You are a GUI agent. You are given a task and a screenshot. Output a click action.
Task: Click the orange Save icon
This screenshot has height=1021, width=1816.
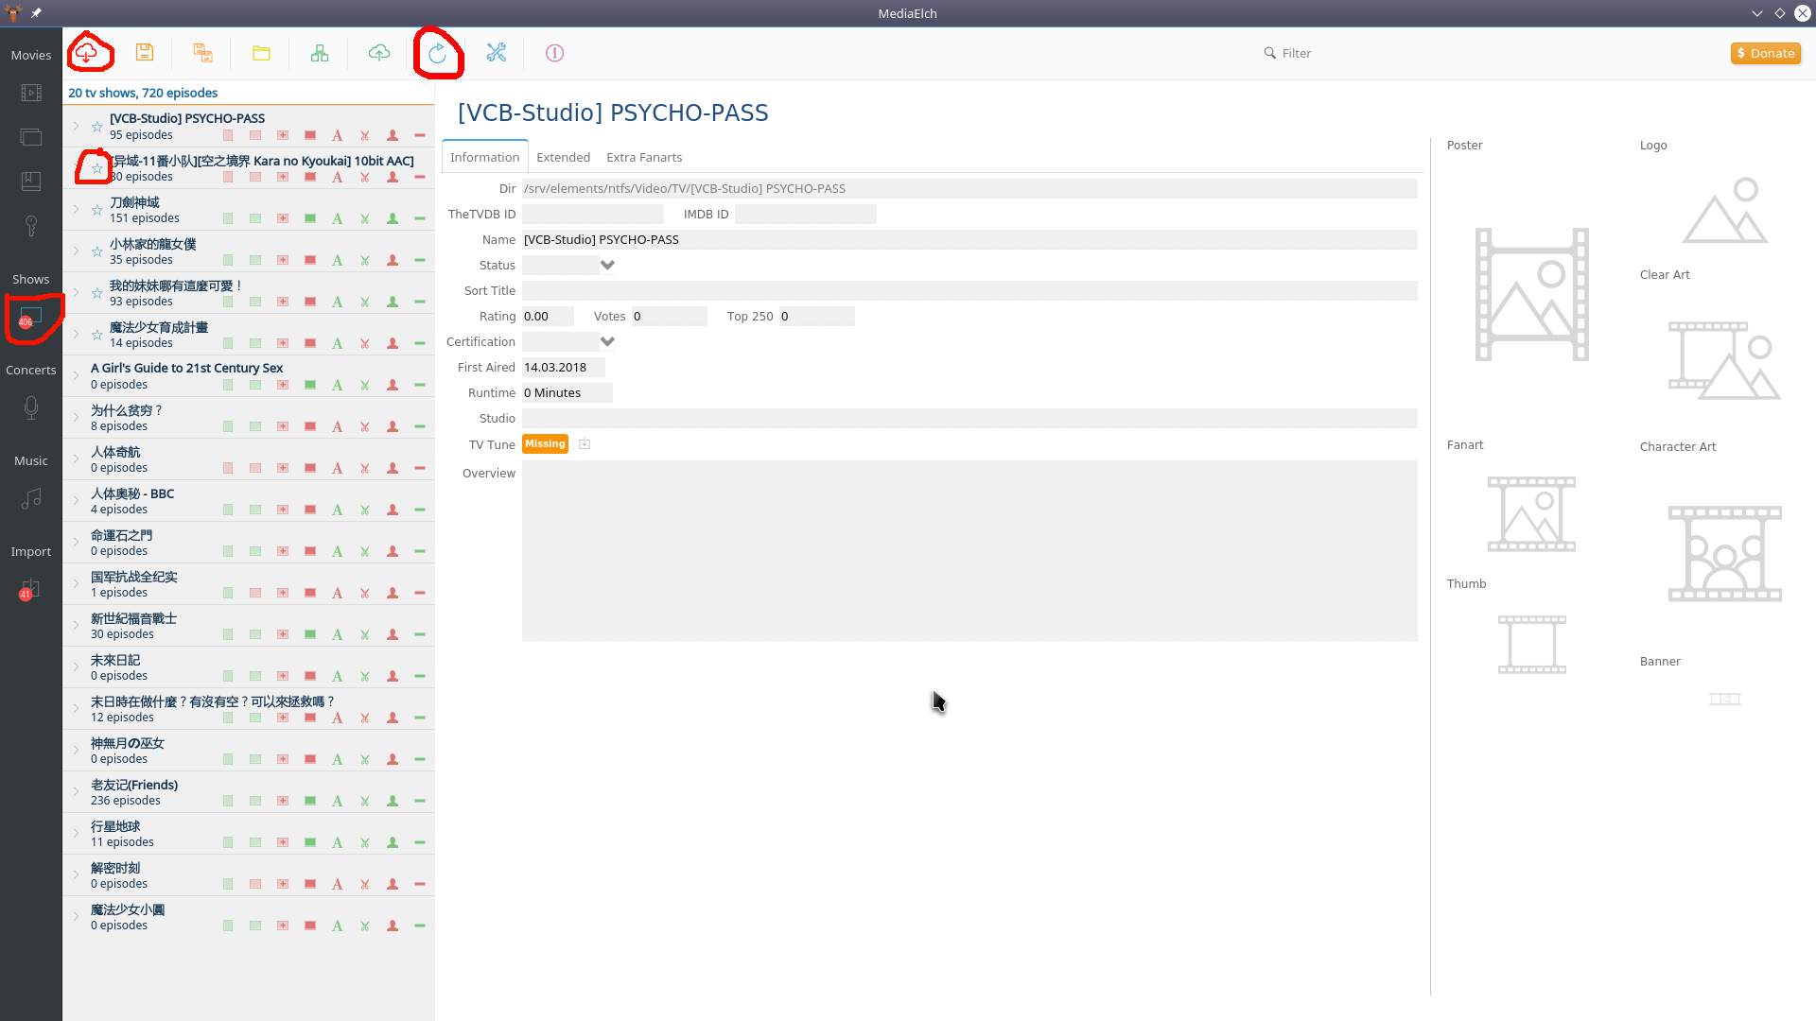145,53
